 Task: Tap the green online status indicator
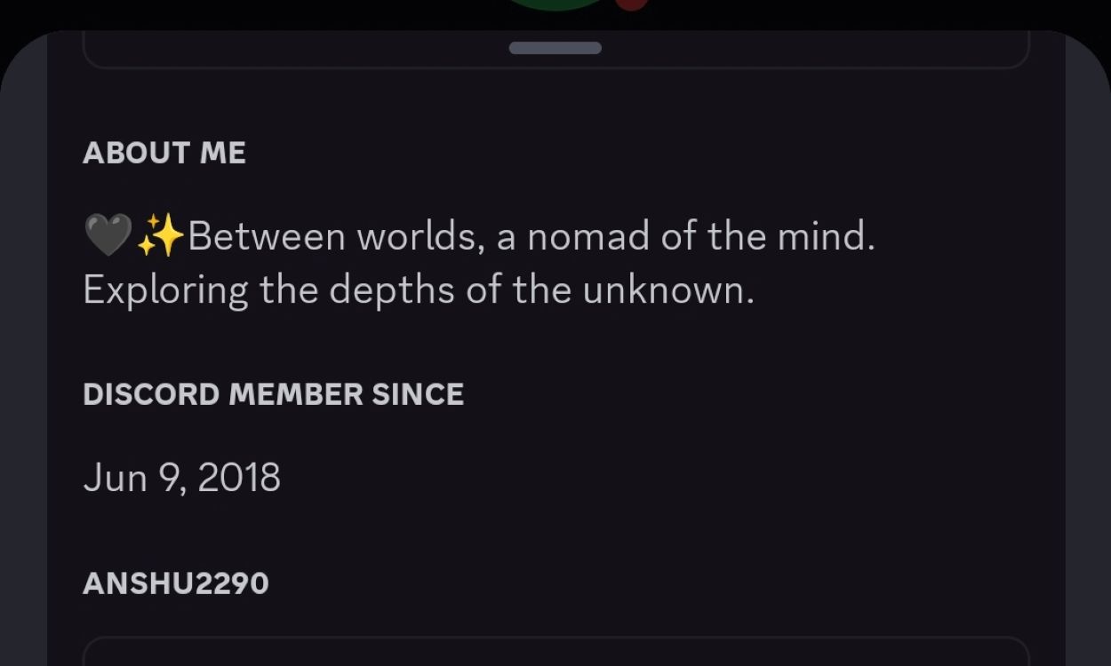551,5
